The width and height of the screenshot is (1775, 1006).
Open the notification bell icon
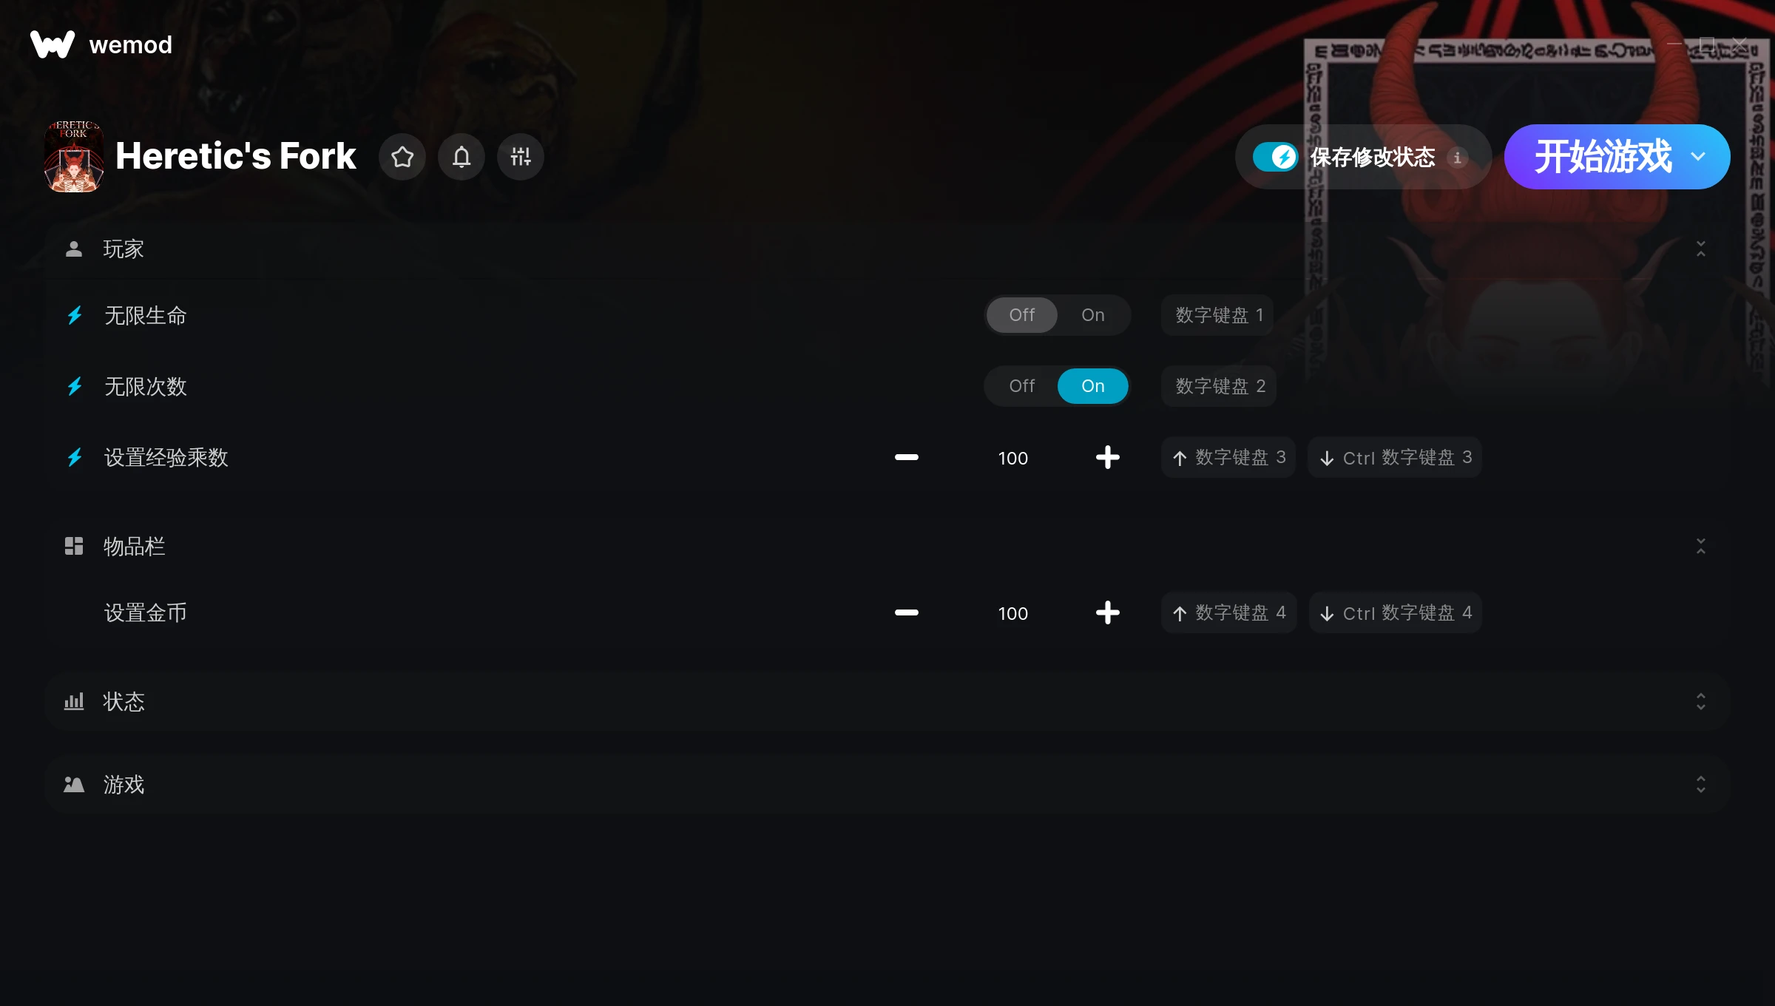pyautogui.click(x=461, y=157)
